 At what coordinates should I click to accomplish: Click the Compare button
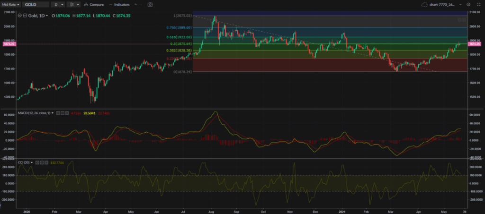pos(94,4)
